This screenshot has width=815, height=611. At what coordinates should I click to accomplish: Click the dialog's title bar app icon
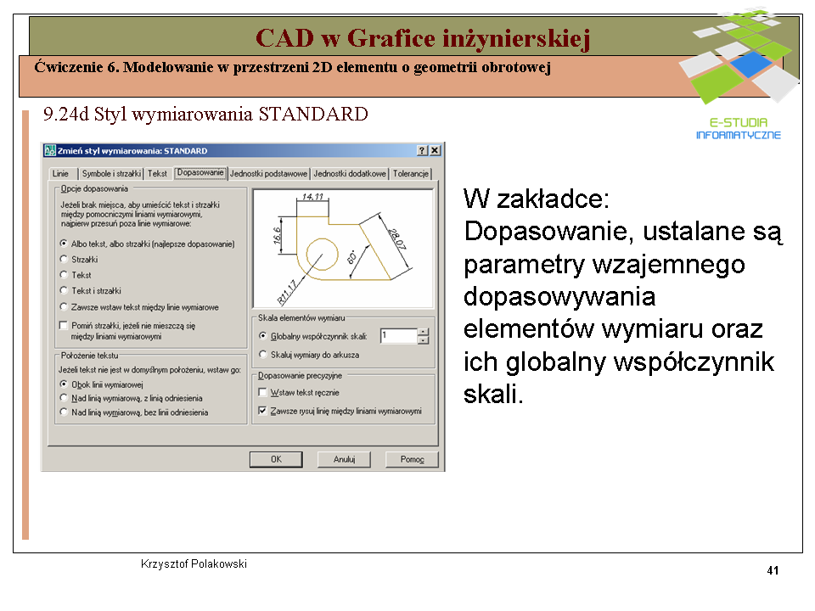[50, 150]
